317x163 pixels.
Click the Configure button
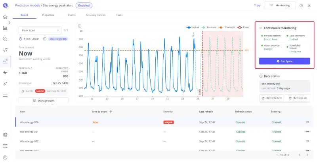coord(285,61)
